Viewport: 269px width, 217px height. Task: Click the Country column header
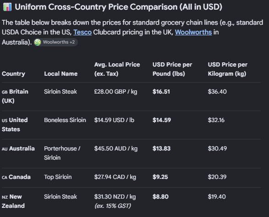coord(13,74)
